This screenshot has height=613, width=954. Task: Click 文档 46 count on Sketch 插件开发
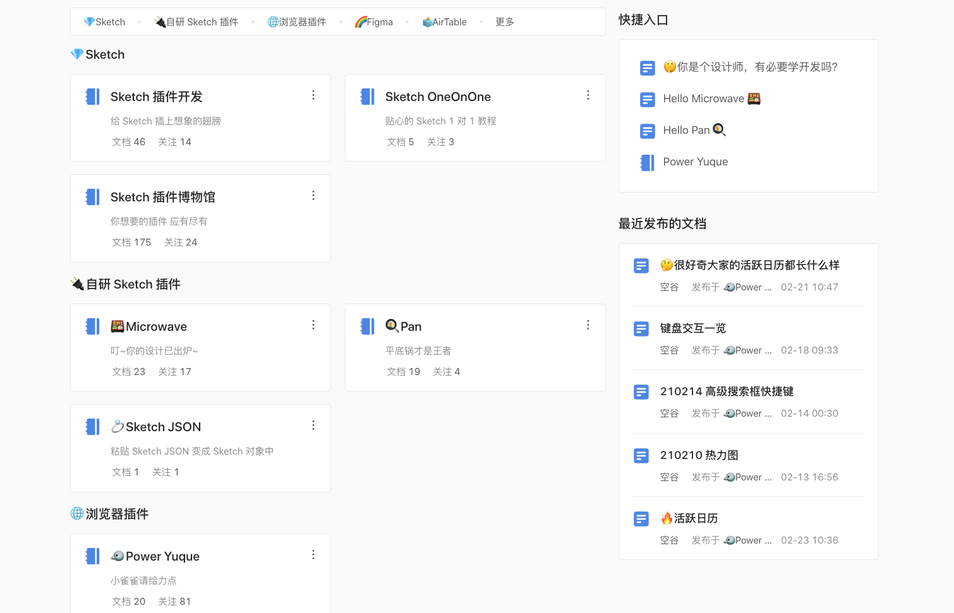(x=129, y=142)
